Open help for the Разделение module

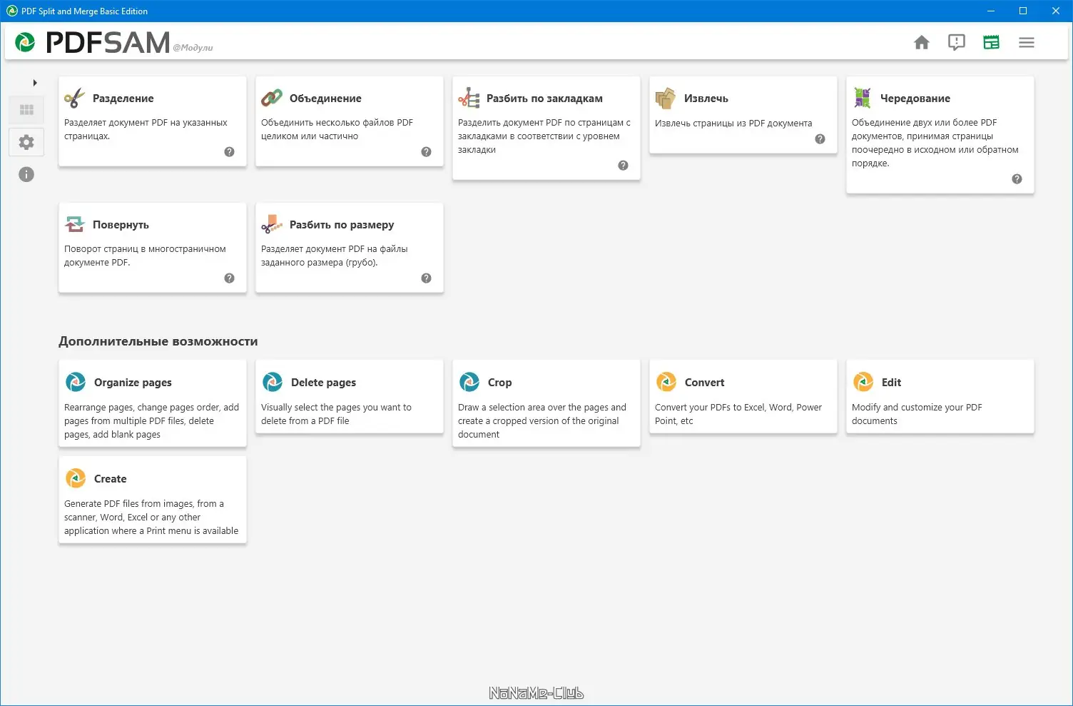(229, 152)
